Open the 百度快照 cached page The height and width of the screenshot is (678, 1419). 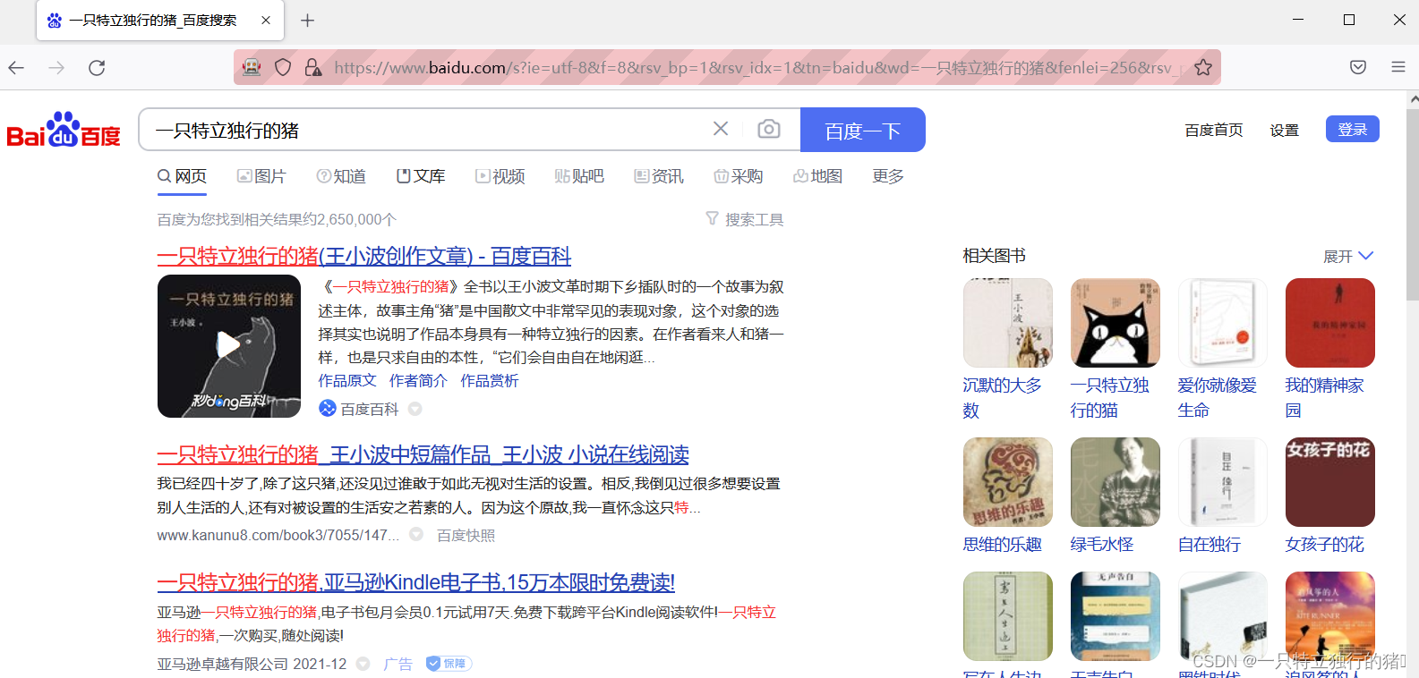point(466,535)
